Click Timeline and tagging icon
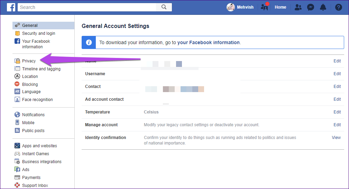The height and width of the screenshot is (189, 349). [17, 69]
